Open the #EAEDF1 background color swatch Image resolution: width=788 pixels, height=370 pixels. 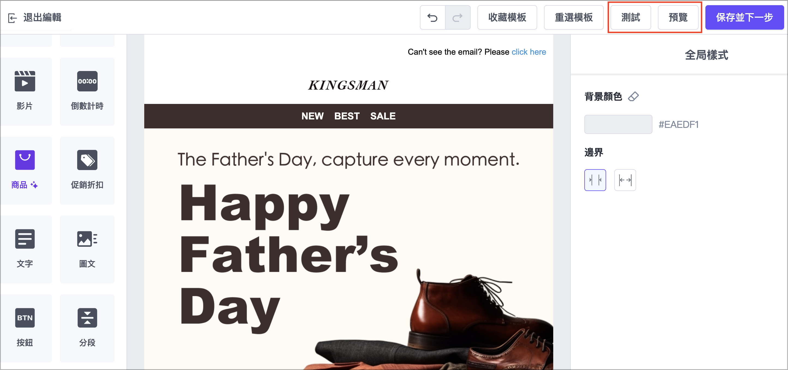point(618,124)
